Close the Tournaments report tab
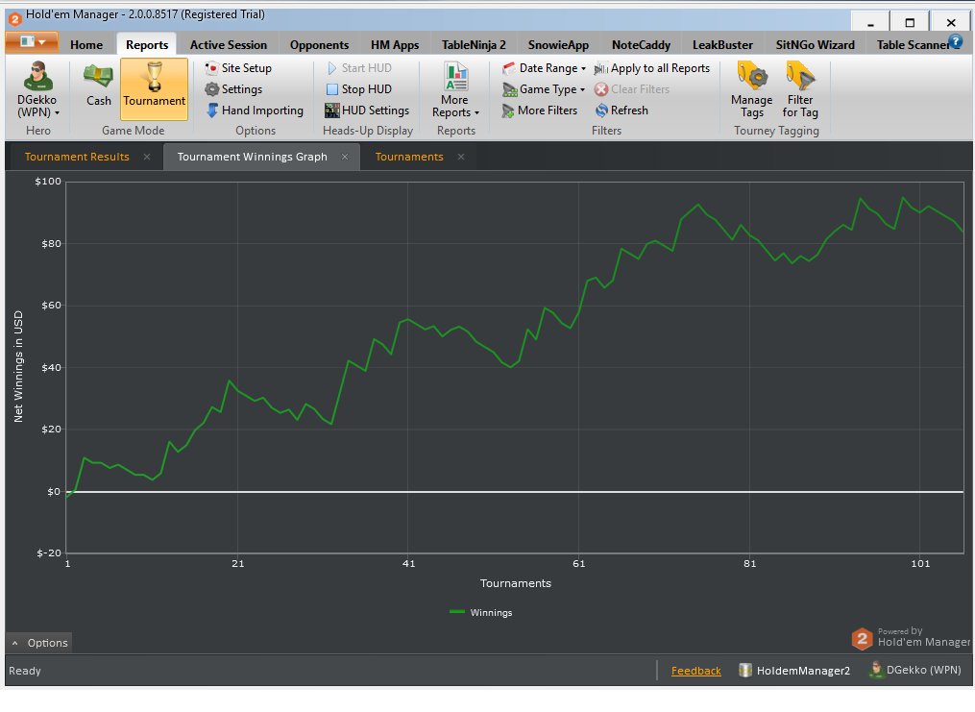The height and width of the screenshot is (712, 975). click(461, 157)
